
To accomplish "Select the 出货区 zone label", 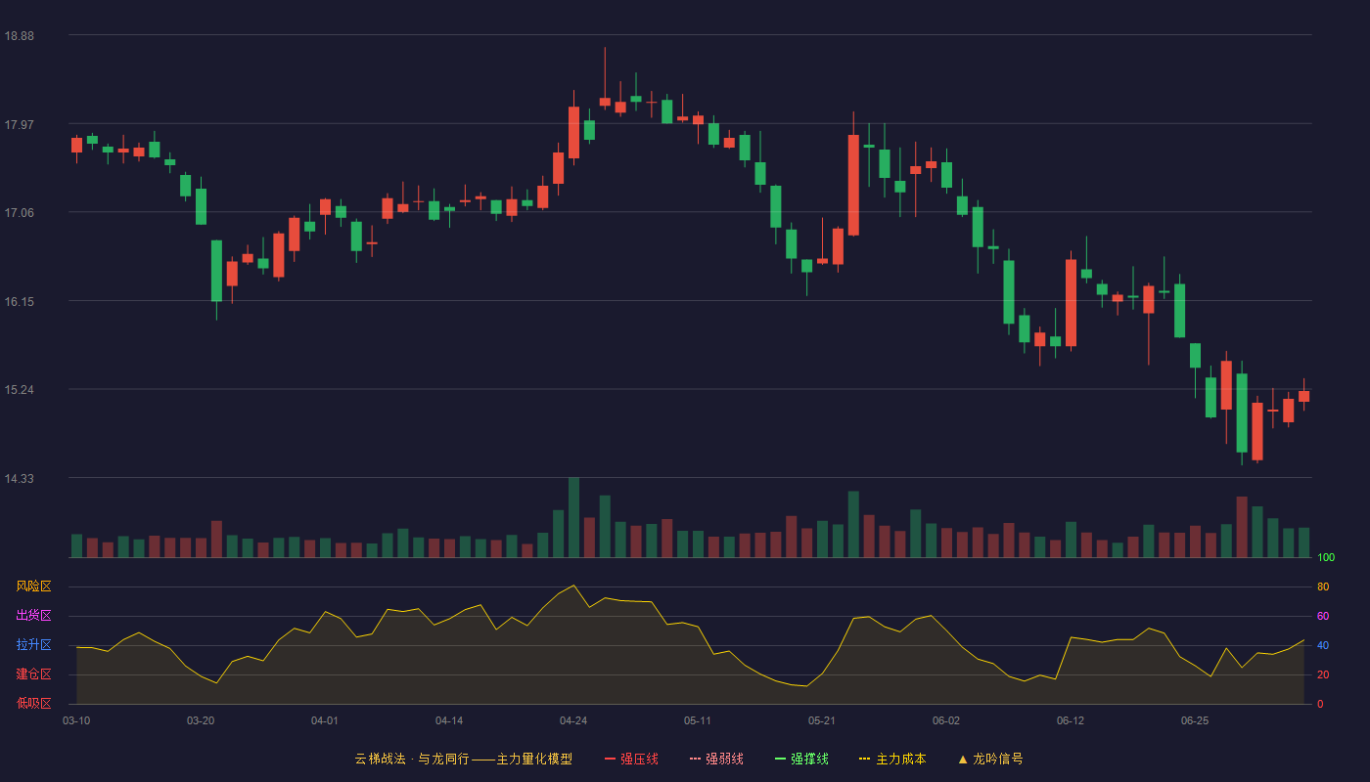I will click(33, 616).
